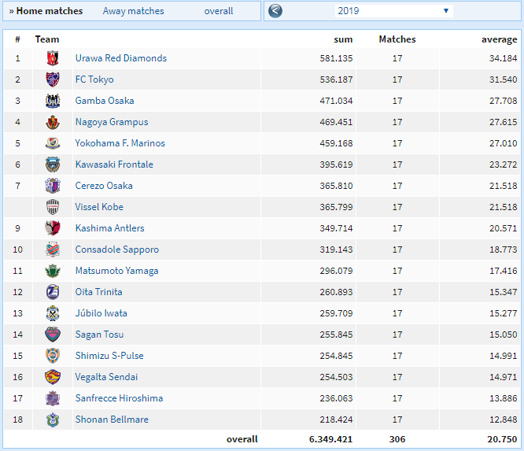Viewport: 524px width, 451px height.
Task: Open the Sanfrecce Hiroshima team link
Action: click(x=119, y=398)
